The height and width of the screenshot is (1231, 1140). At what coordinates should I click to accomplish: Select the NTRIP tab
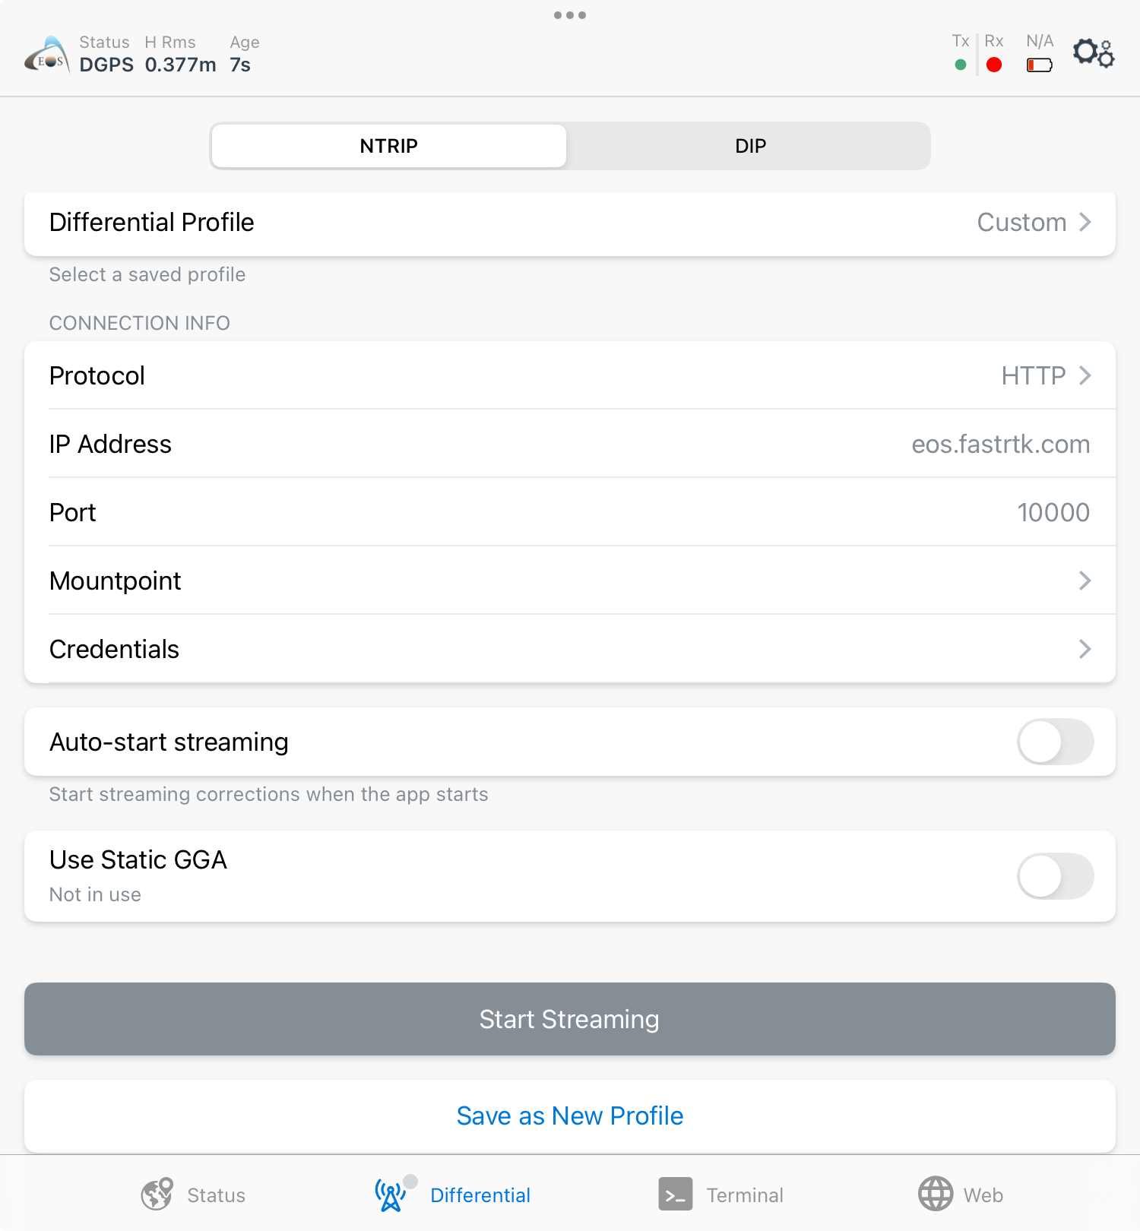tap(389, 146)
